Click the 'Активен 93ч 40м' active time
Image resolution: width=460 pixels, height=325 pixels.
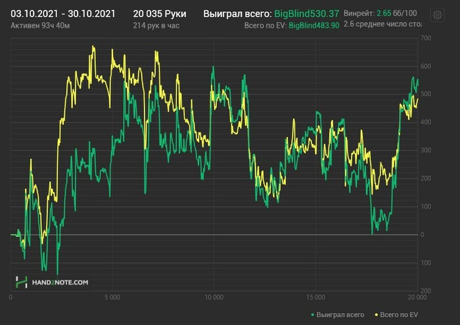click(40, 26)
